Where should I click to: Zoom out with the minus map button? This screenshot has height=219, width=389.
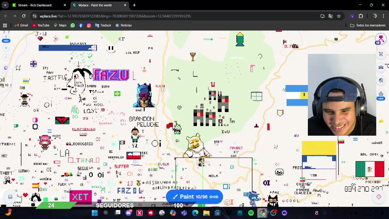tap(6, 57)
